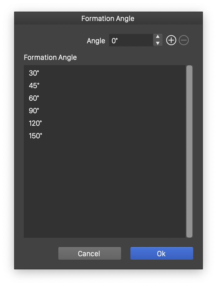This screenshot has height=286, width=217.
Task: Select 120° from the angle list
Action: (x=35, y=123)
